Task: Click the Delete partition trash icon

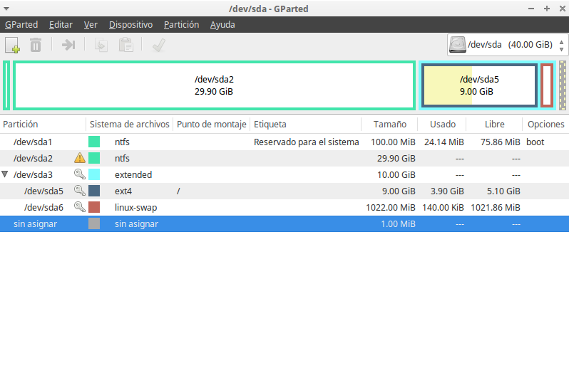Action: point(36,46)
